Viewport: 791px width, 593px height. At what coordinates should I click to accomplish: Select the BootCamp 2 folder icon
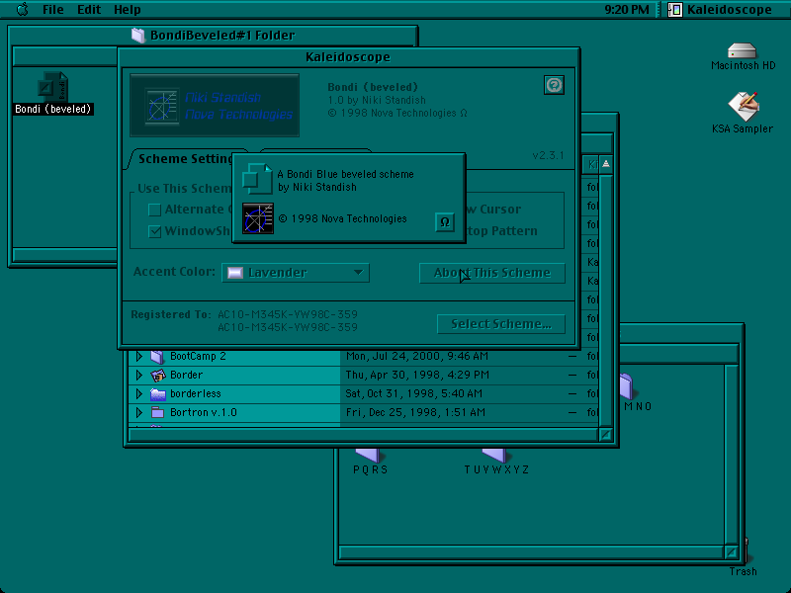click(157, 357)
